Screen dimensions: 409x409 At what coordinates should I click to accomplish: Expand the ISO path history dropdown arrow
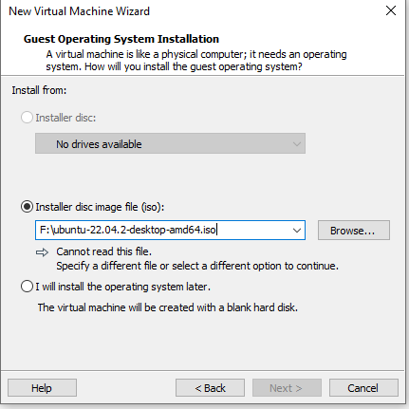click(296, 231)
